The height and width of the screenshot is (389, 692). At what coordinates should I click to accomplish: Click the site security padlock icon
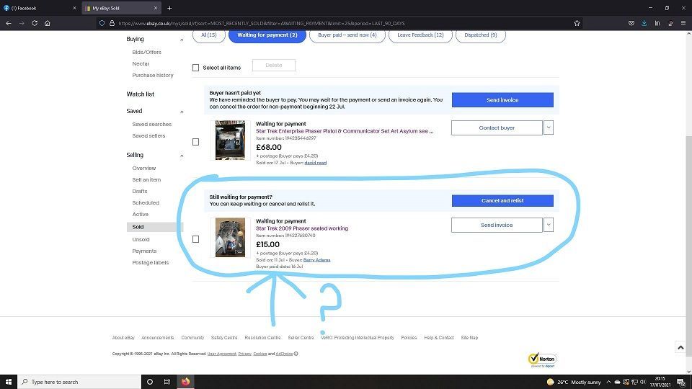click(x=112, y=23)
